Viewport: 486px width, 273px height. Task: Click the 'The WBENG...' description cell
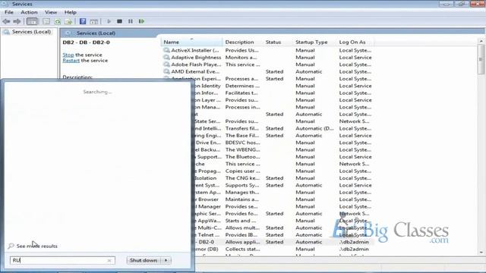click(243, 150)
